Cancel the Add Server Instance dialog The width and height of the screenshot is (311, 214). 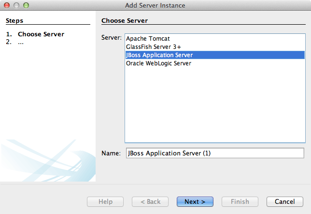(x=285, y=202)
